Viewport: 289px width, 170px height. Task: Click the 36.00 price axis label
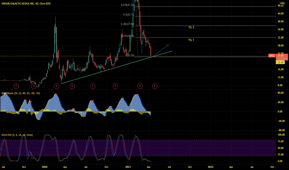click(281, 29)
